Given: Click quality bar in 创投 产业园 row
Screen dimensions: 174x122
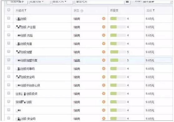Looking at the screenshot, I should click(x=118, y=27).
